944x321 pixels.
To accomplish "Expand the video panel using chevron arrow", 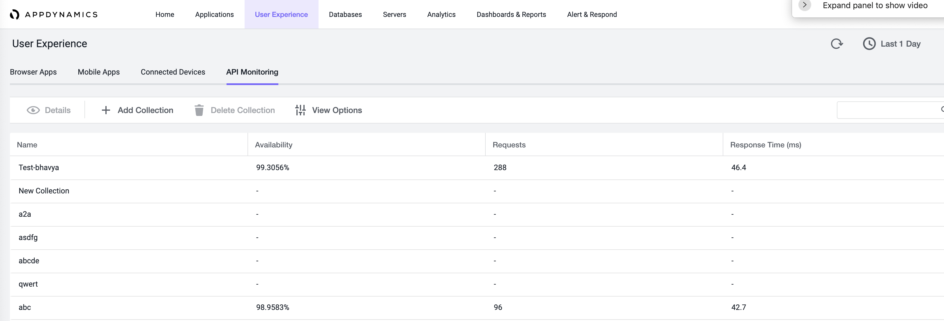I will tap(804, 5).
